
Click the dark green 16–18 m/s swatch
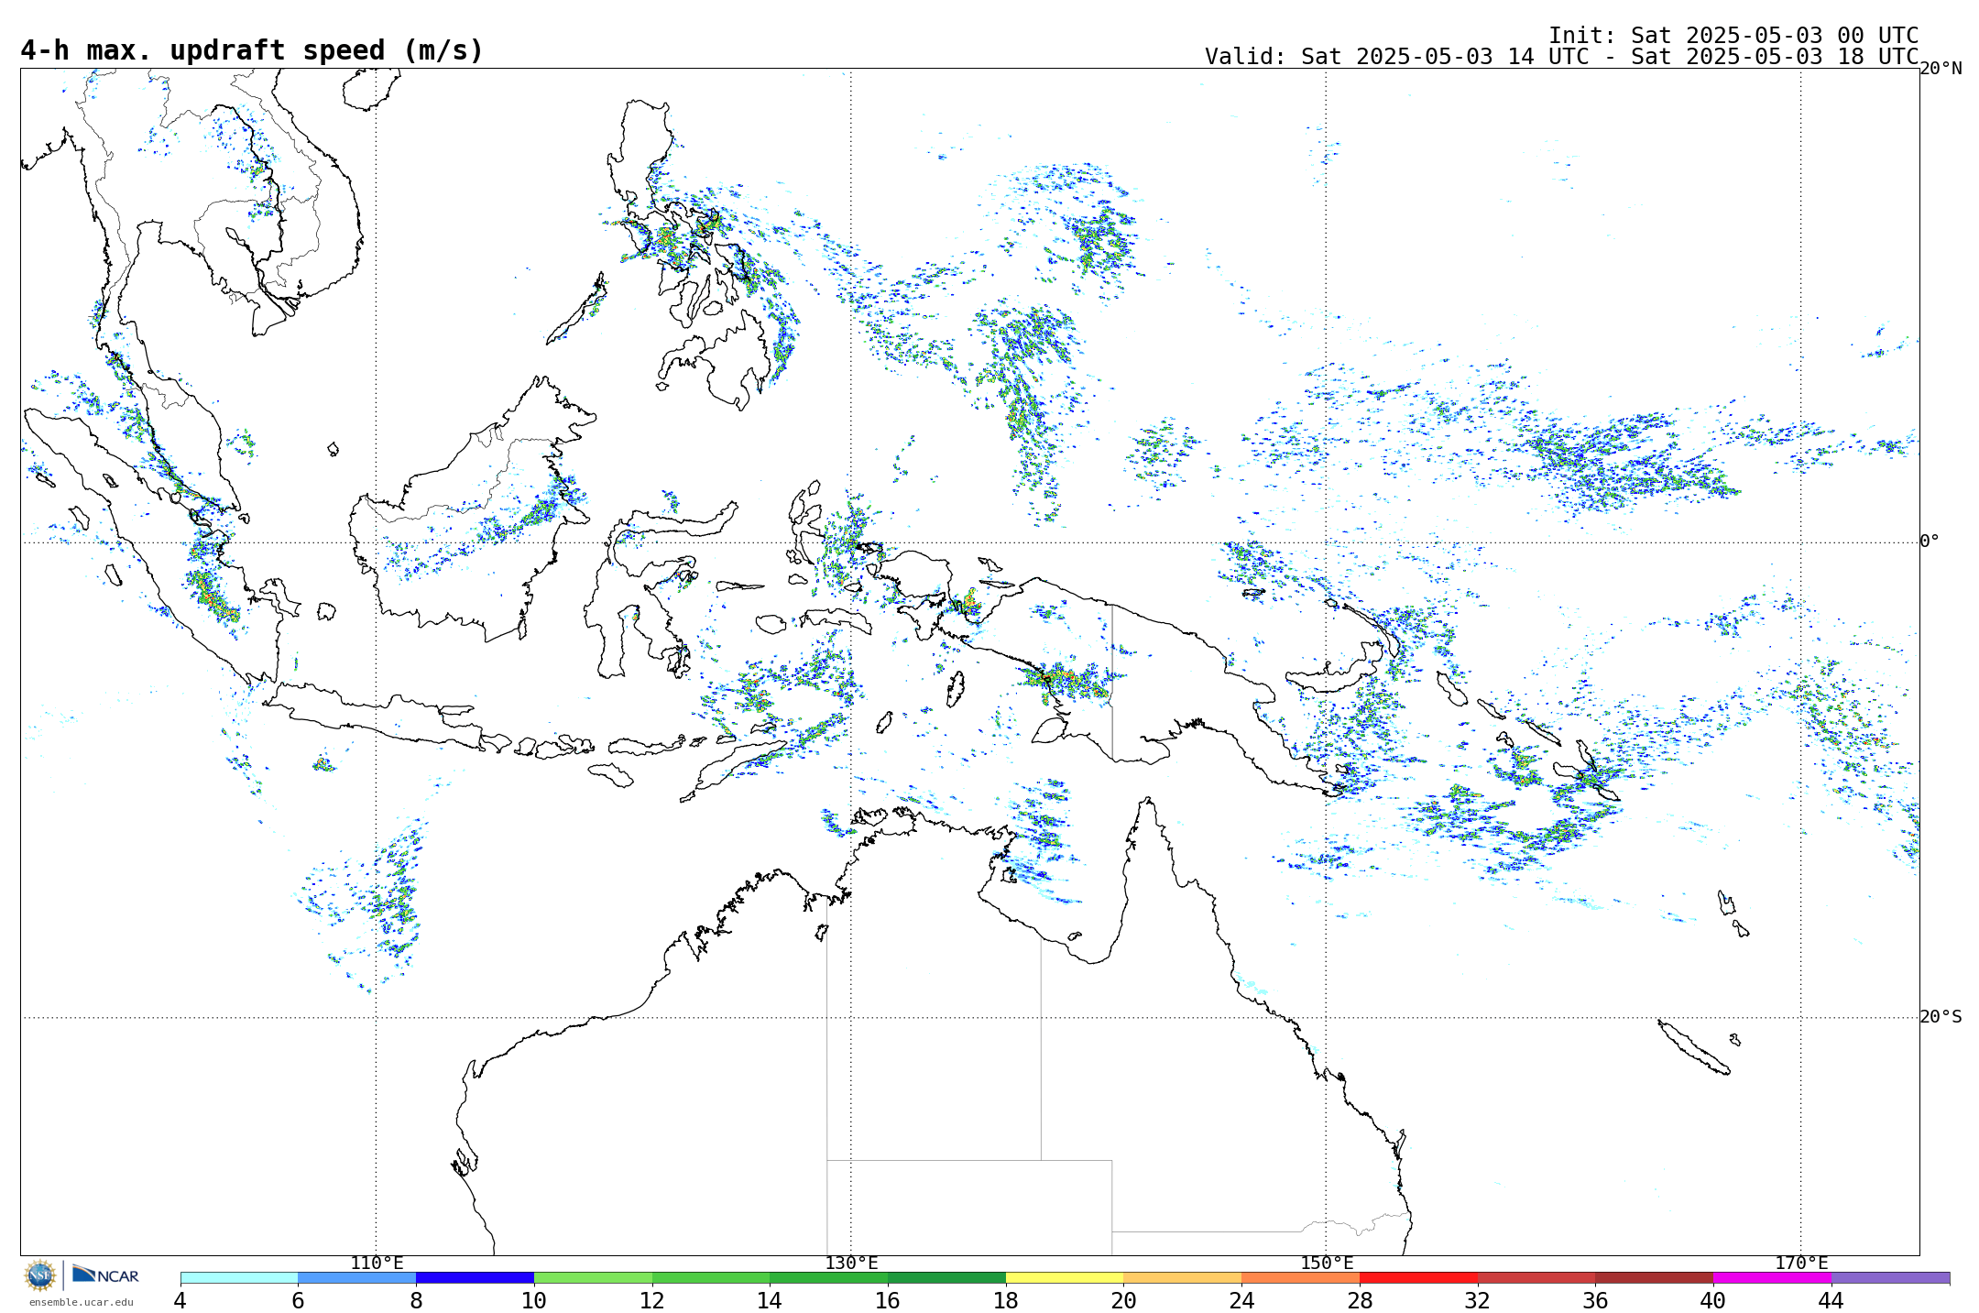946,1277
